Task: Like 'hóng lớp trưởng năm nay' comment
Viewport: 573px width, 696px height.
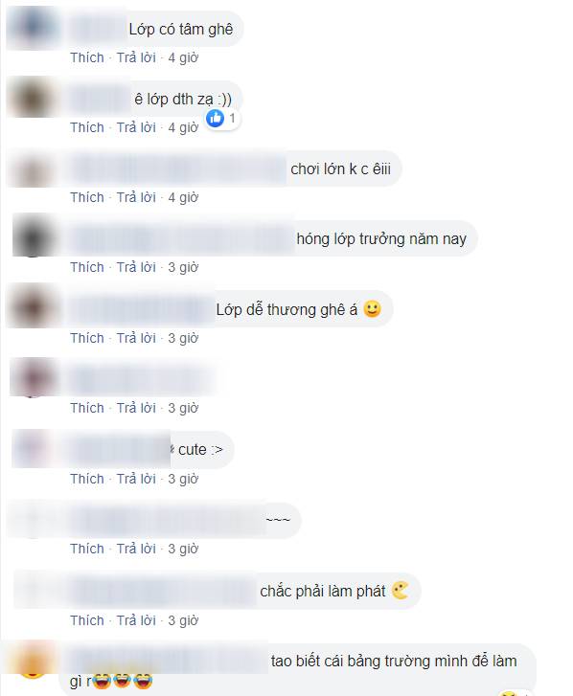Action: click(87, 267)
